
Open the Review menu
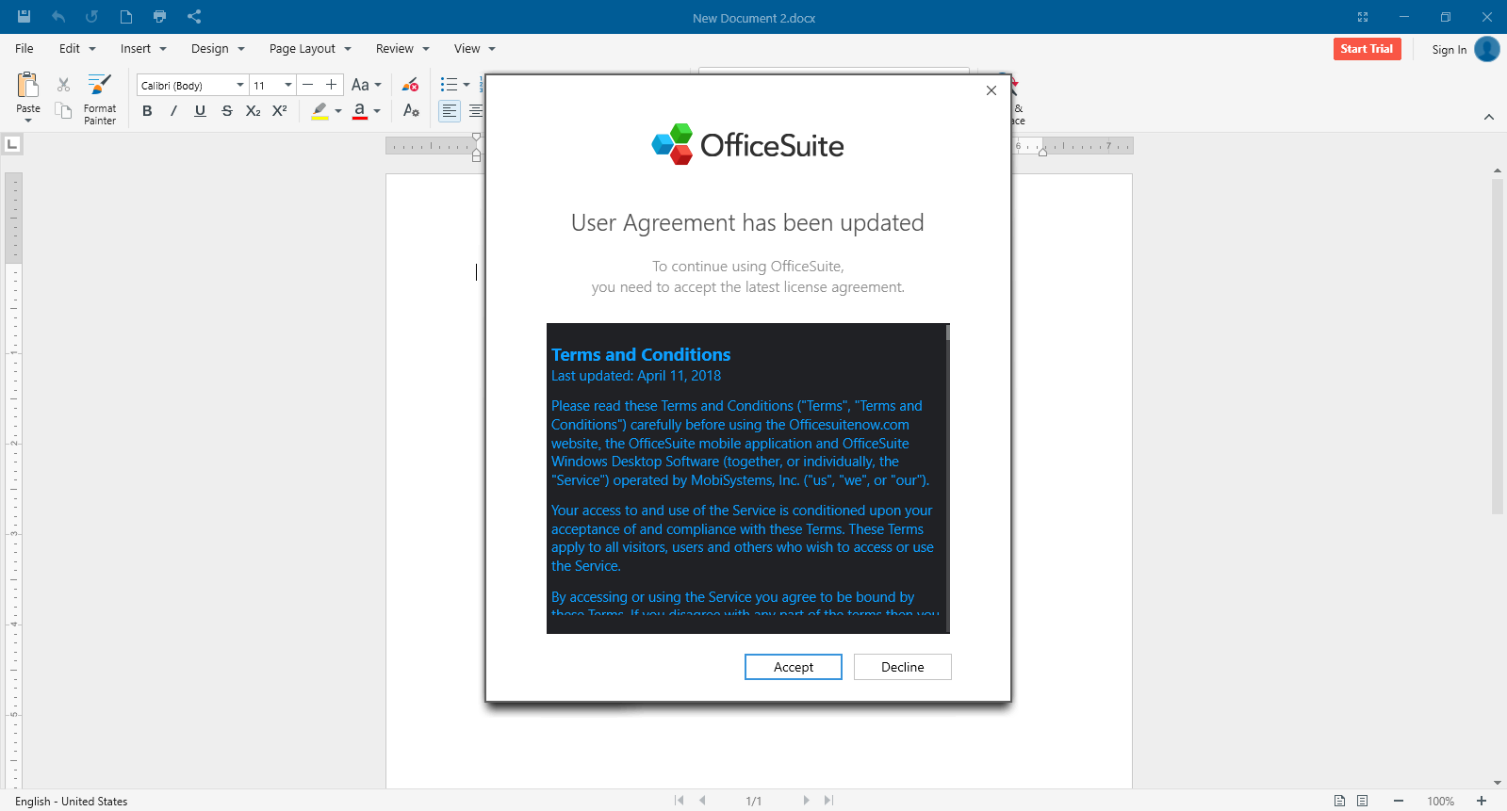click(x=402, y=49)
